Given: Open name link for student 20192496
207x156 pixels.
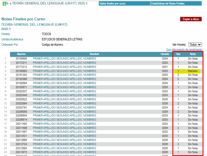Looking at the screenshot, I should [x=64, y=79].
